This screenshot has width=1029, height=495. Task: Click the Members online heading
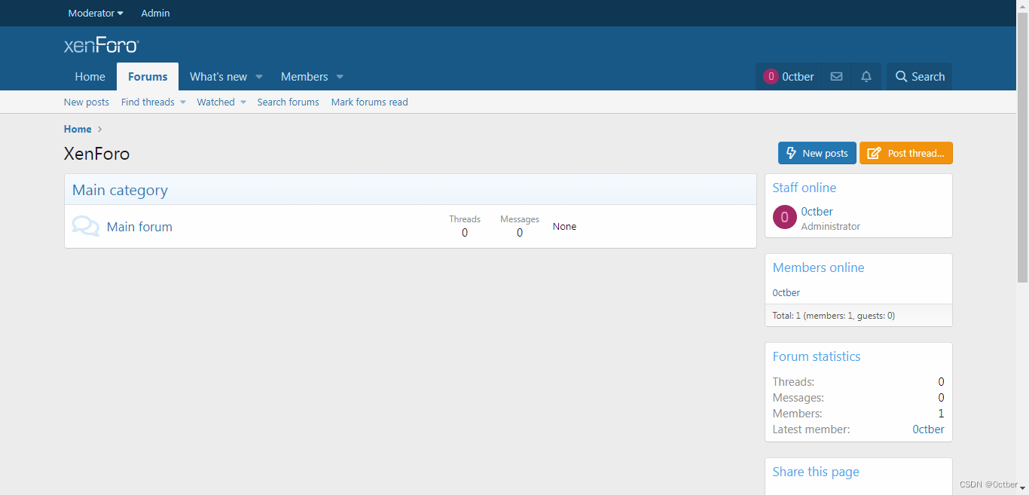(819, 267)
